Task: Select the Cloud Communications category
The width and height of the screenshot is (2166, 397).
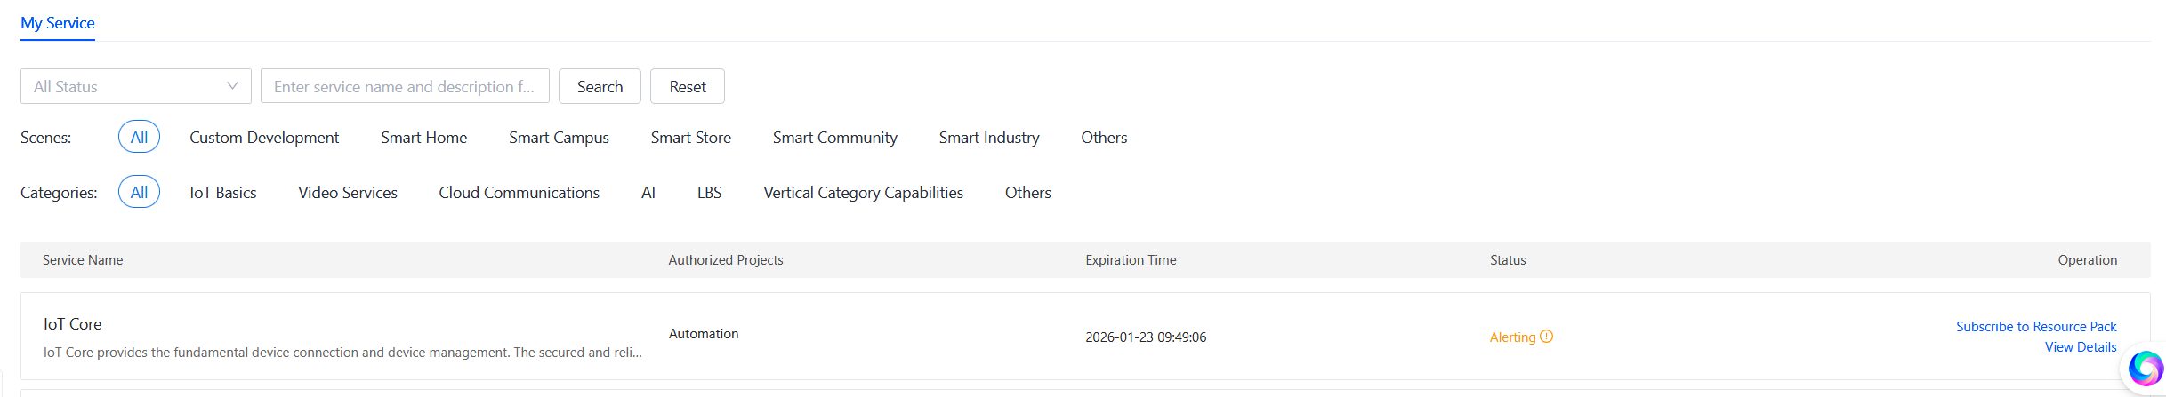Action: coord(519,193)
